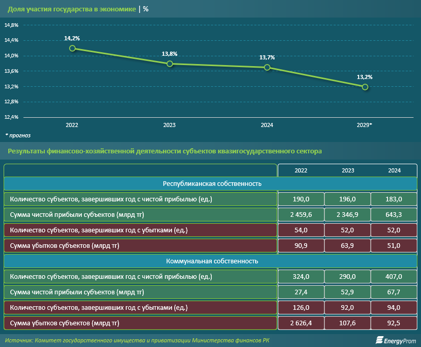This screenshot has height=347, width=421.
Task: Click the 14,2% data point marker for 2022
Action: click(x=72, y=48)
